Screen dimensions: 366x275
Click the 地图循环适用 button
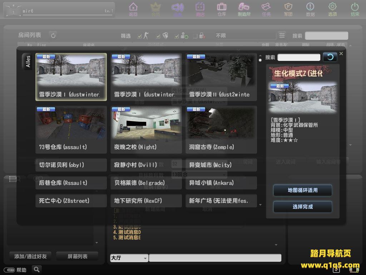[302, 190]
